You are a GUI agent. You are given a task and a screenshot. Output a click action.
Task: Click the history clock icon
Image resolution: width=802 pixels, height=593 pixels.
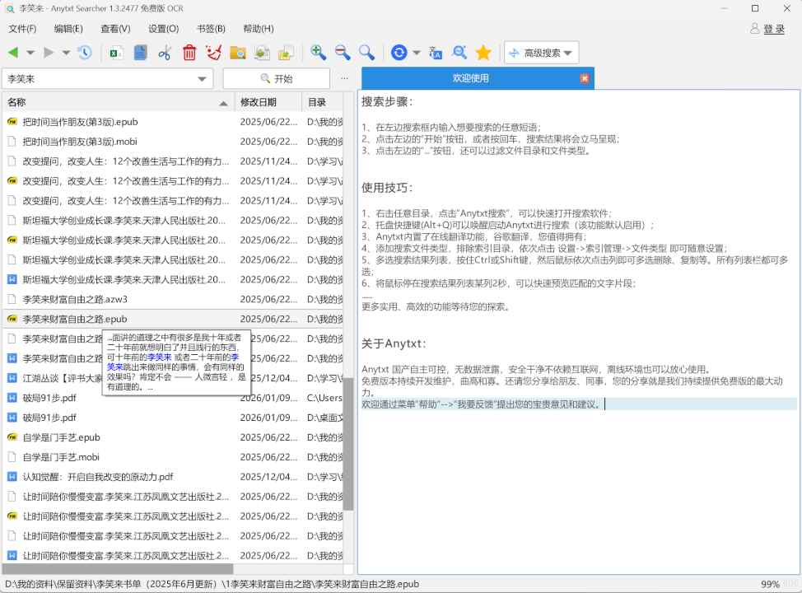[x=85, y=52]
